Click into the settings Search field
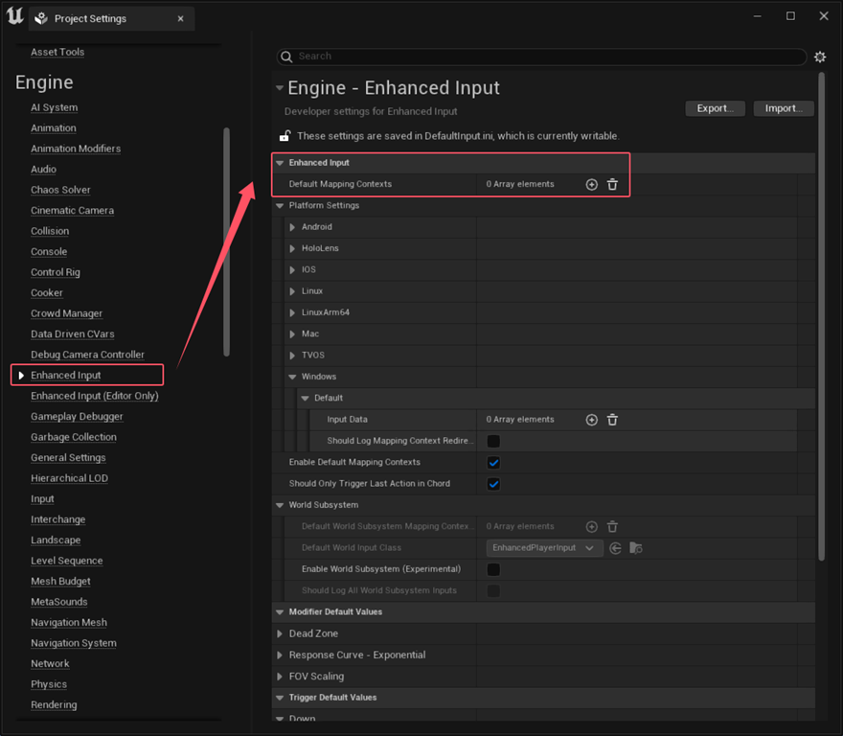 [541, 57]
